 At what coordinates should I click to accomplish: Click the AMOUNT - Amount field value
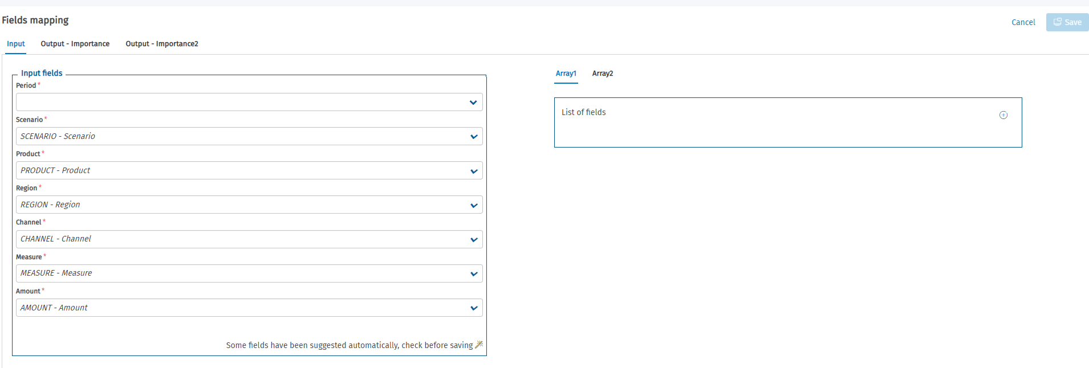[x=54, y=308]
